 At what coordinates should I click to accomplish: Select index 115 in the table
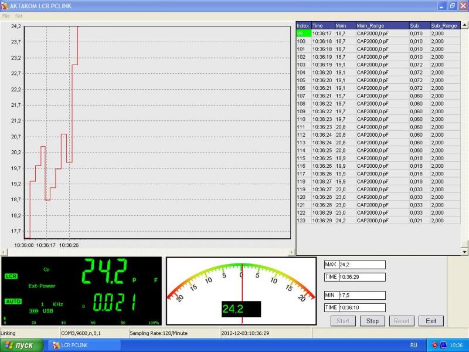coord(304,158)
